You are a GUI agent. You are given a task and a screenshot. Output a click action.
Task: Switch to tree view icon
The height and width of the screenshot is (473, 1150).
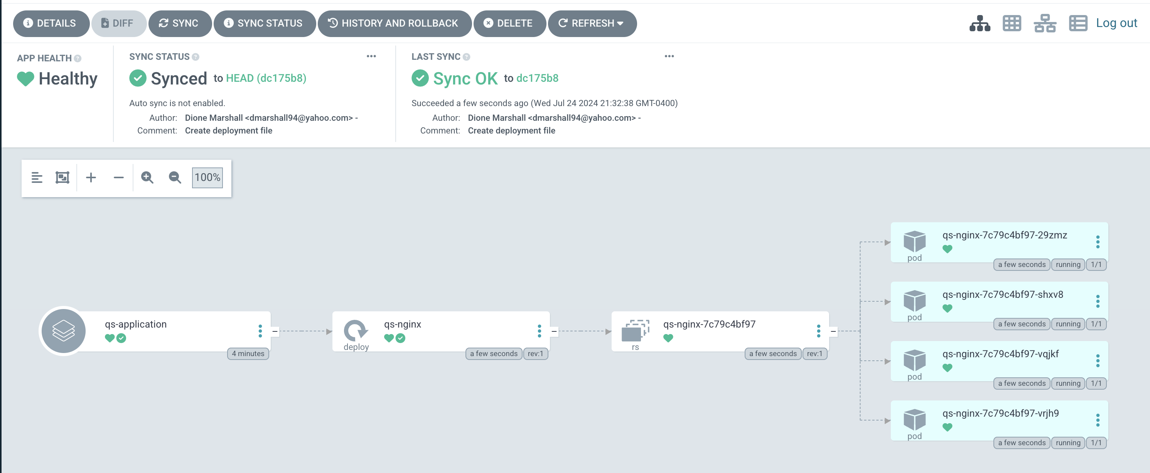click(980, 23)
